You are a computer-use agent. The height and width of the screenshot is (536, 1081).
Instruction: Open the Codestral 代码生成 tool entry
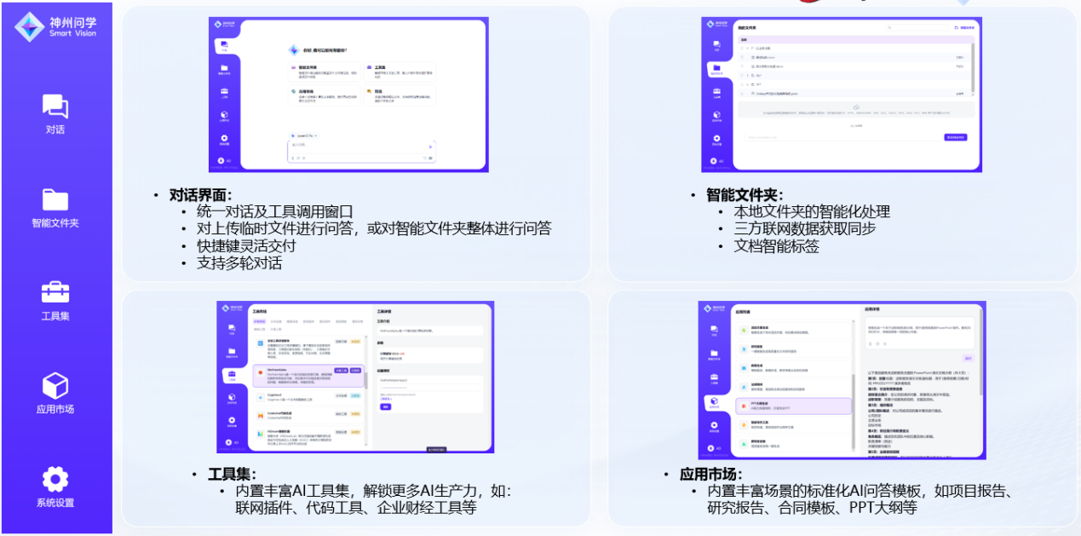(x=307, y=414)
